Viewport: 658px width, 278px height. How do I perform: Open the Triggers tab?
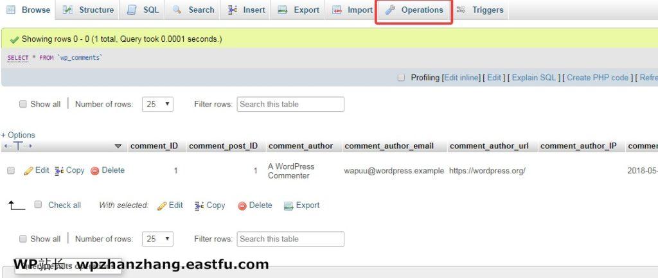coord(479,10)
